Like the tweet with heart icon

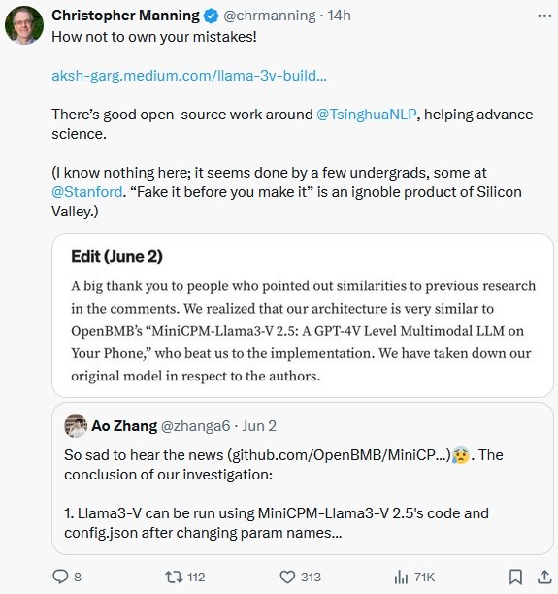pos(287,577)
